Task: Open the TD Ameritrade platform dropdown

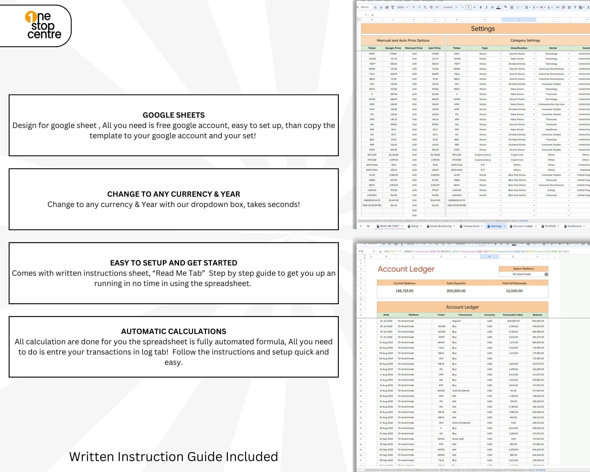Action: point(546,274)
